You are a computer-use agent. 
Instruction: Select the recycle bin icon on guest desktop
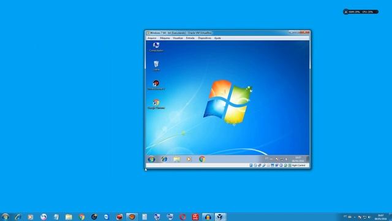coord(156,66)
